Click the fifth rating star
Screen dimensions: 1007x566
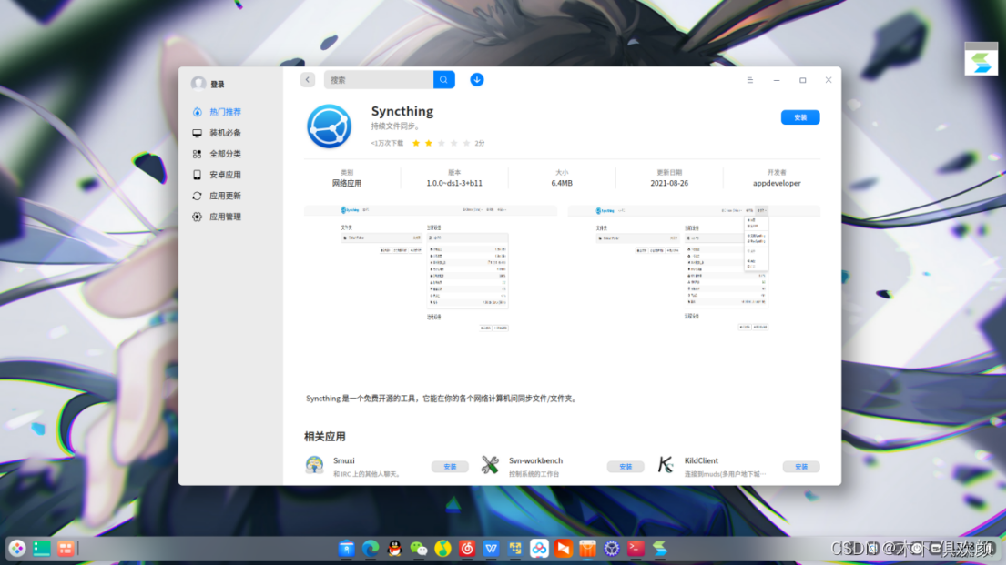[466, 143]
